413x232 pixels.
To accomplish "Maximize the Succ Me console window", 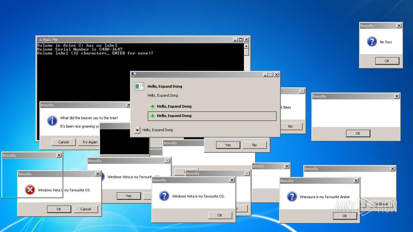I will click(x=240, y=40).
